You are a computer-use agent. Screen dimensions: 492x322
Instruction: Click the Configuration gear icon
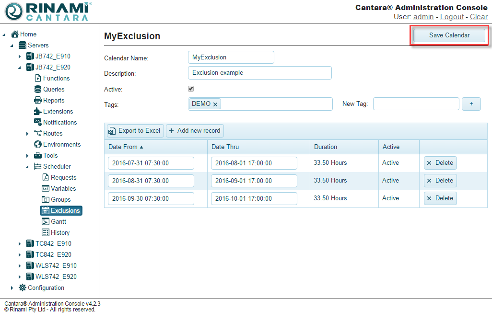23,287
